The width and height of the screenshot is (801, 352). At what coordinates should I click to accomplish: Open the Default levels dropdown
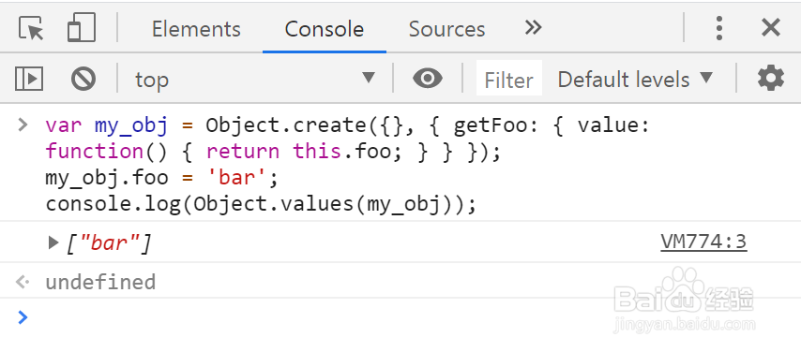pyautogui.click(x=635, y=80)
